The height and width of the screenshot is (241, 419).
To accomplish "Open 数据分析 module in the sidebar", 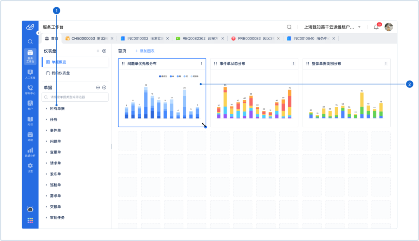I will pyautogui.click(x=30, y=152).
